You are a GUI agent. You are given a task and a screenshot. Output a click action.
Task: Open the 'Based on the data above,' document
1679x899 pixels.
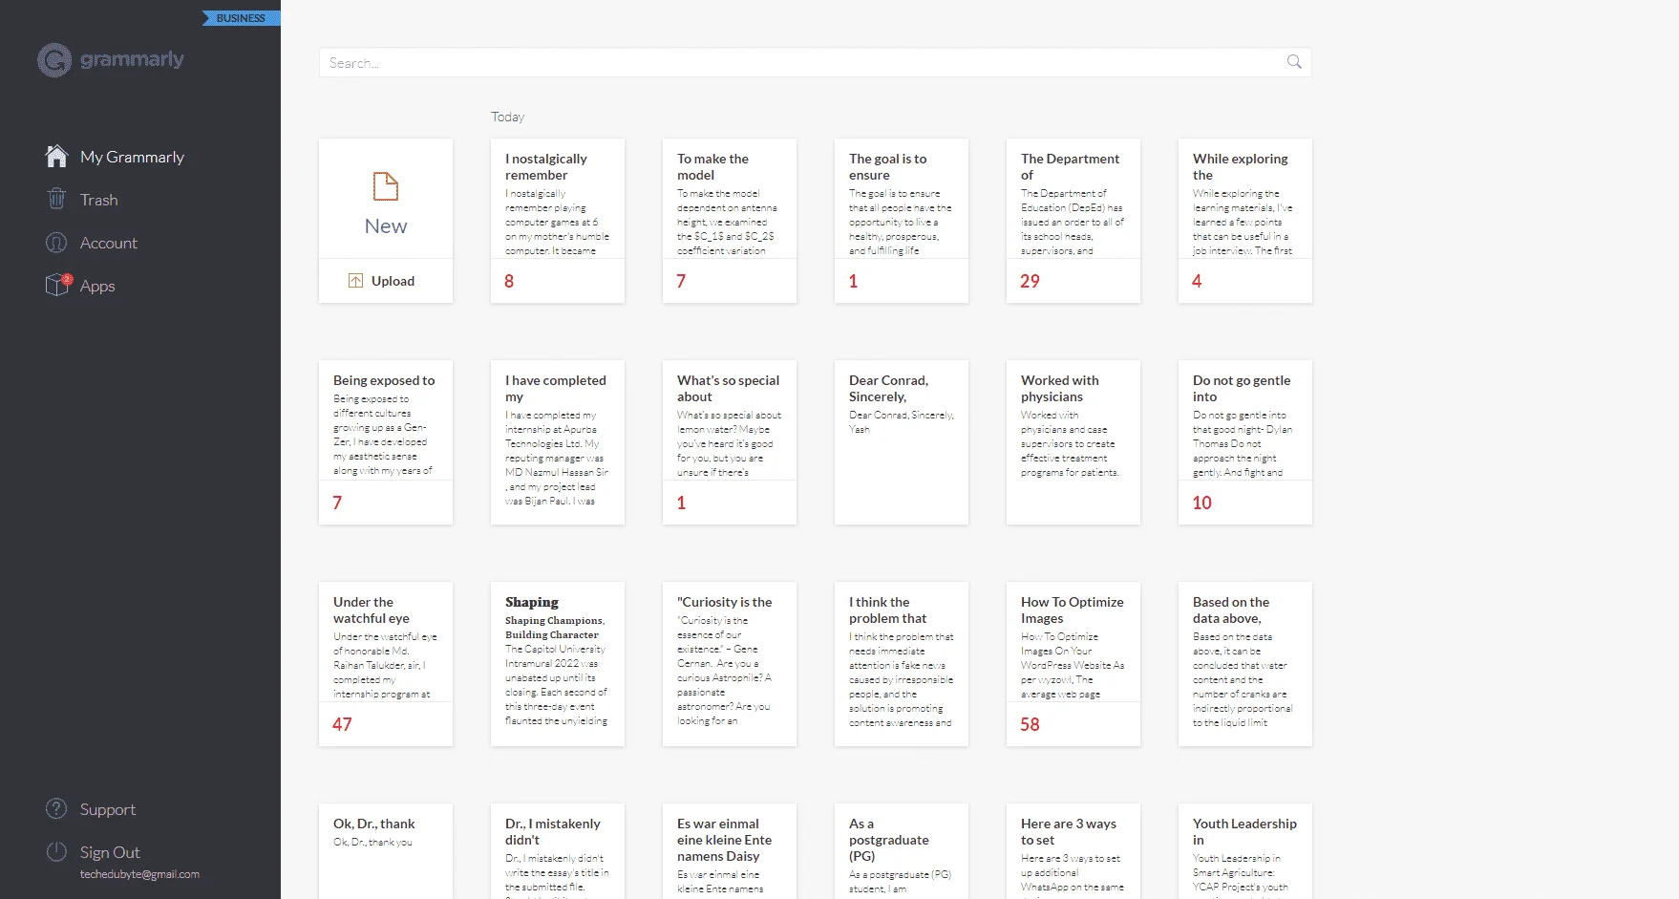(x=1245, y=664)
